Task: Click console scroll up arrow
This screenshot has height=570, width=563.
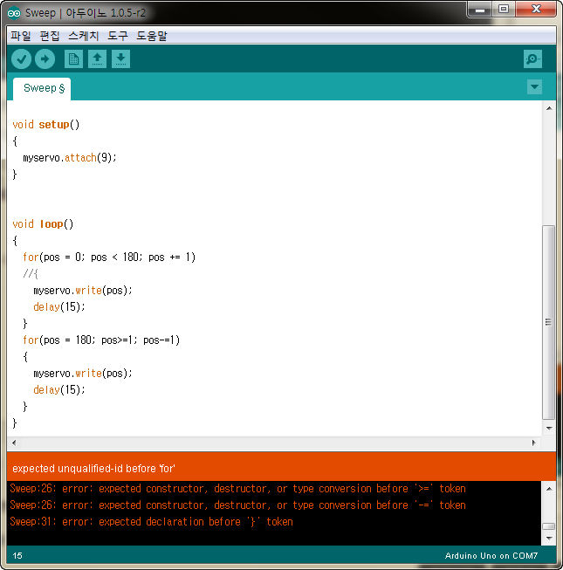Action: point(549,489)
